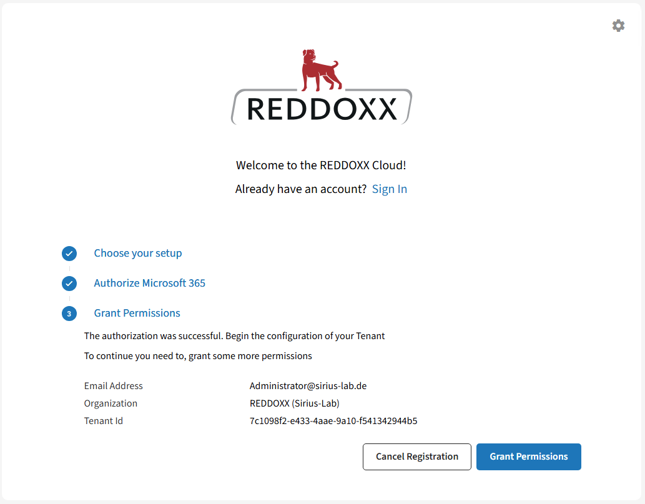Screen dimensions: 645x504
Task: Select the step 3 circle indicator
Action: (69, 314)
